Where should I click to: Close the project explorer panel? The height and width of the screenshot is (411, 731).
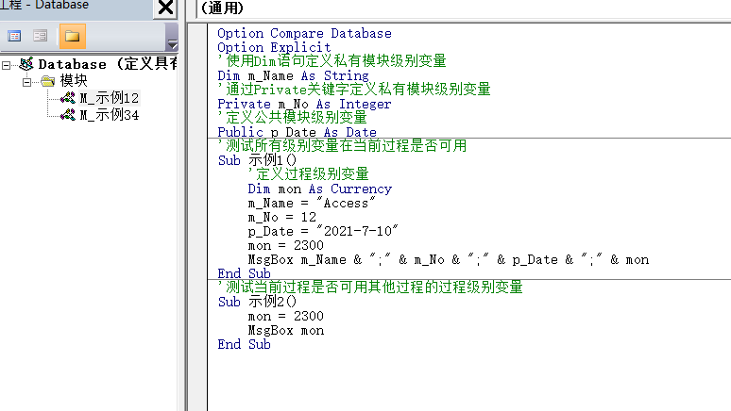pos(165,8)
